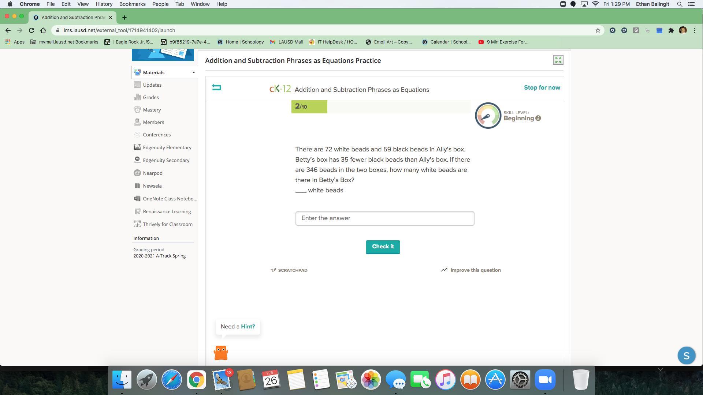Image resolution: width=703 pixels, height=395 pixels.
Task: Click the Enter the answer field
Action: click(x=384, y=218)
